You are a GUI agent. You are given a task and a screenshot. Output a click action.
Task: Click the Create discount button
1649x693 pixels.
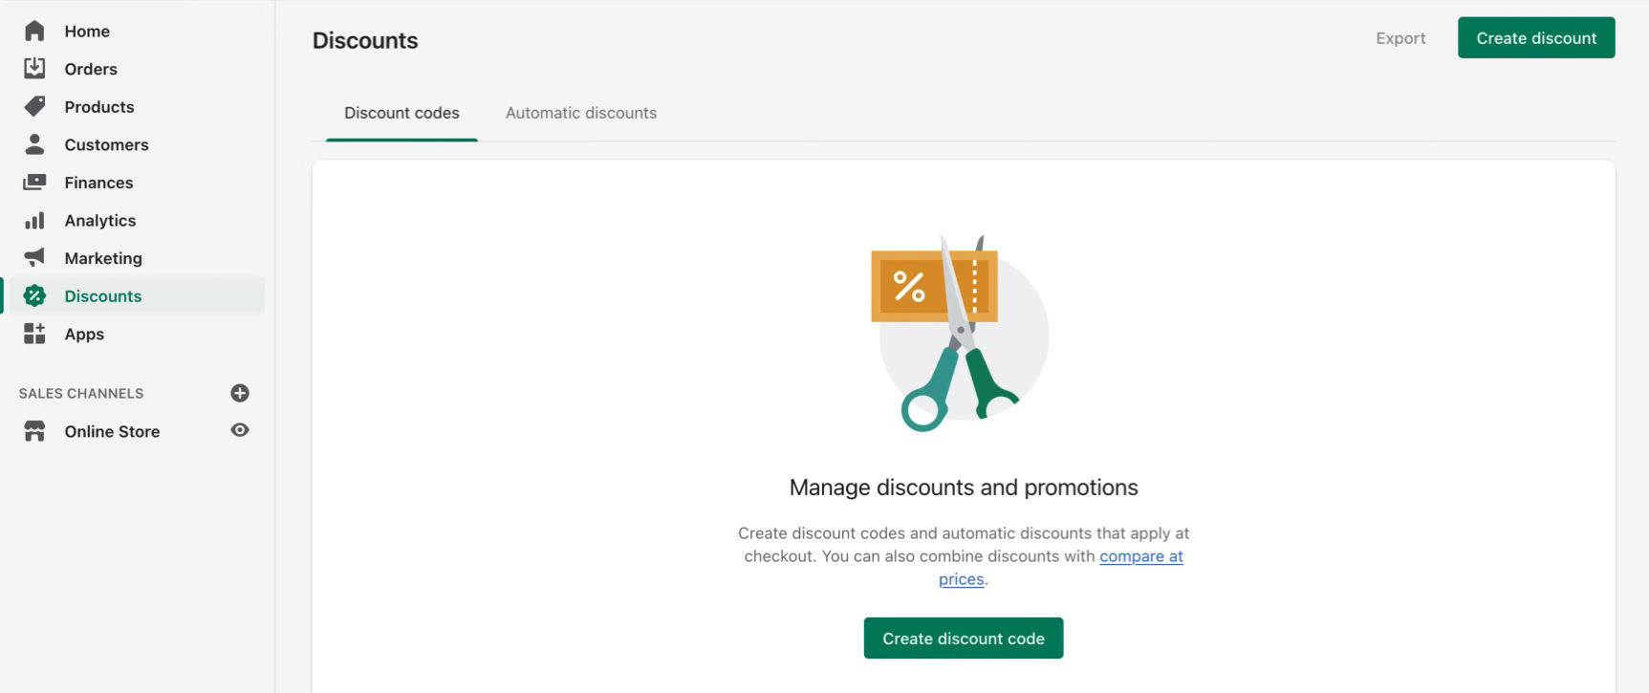click(x=1536, y=38)
